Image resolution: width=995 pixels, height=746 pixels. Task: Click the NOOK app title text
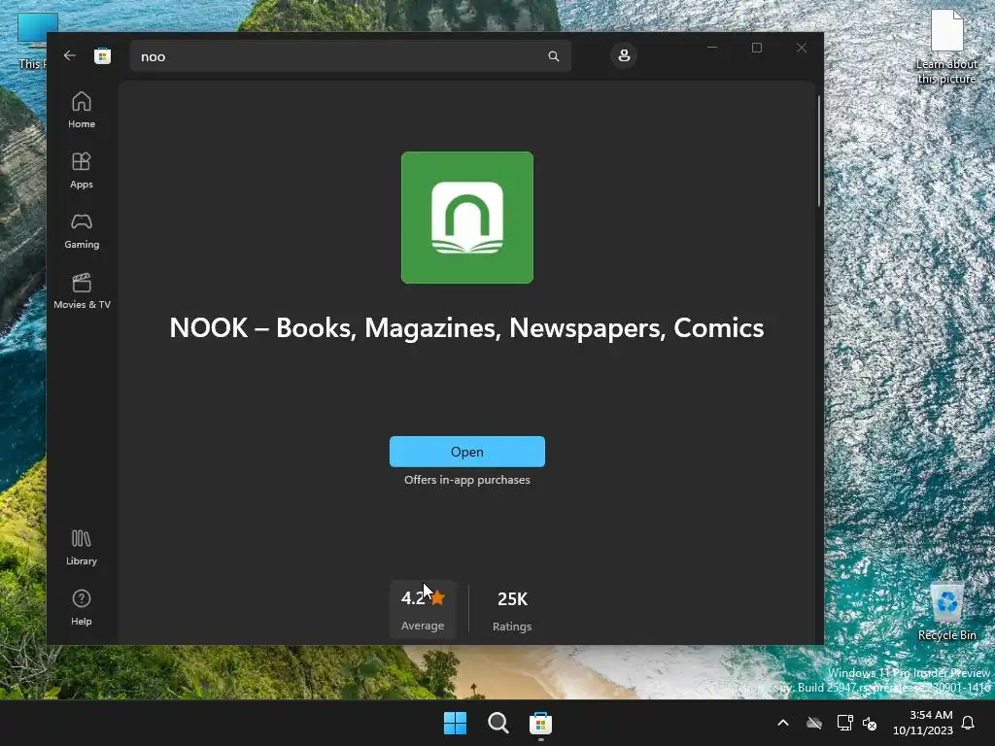click(466, 328)
